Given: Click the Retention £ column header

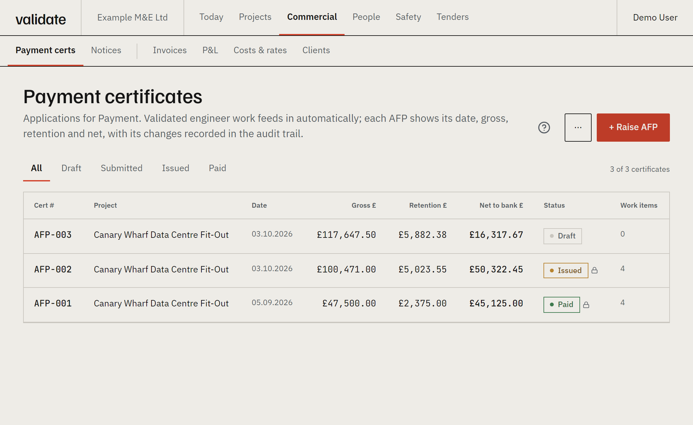Looking at the screenshot, I should click(428, 205).
